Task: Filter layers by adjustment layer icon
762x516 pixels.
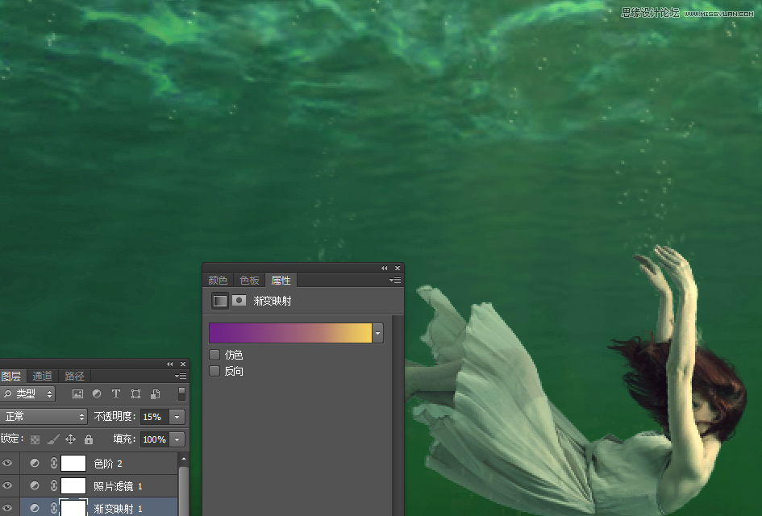Action: (97, 393)
